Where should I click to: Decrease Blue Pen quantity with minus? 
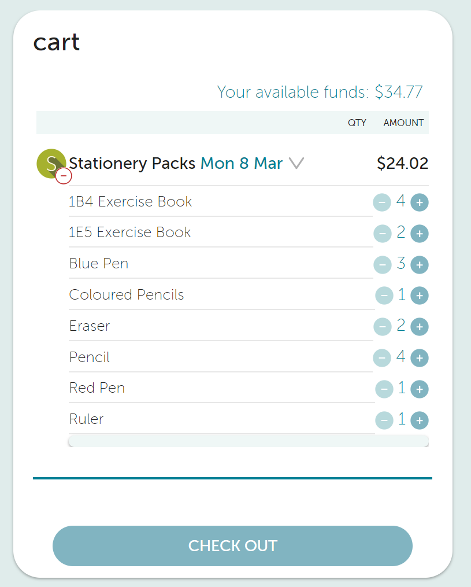(383, 265)
